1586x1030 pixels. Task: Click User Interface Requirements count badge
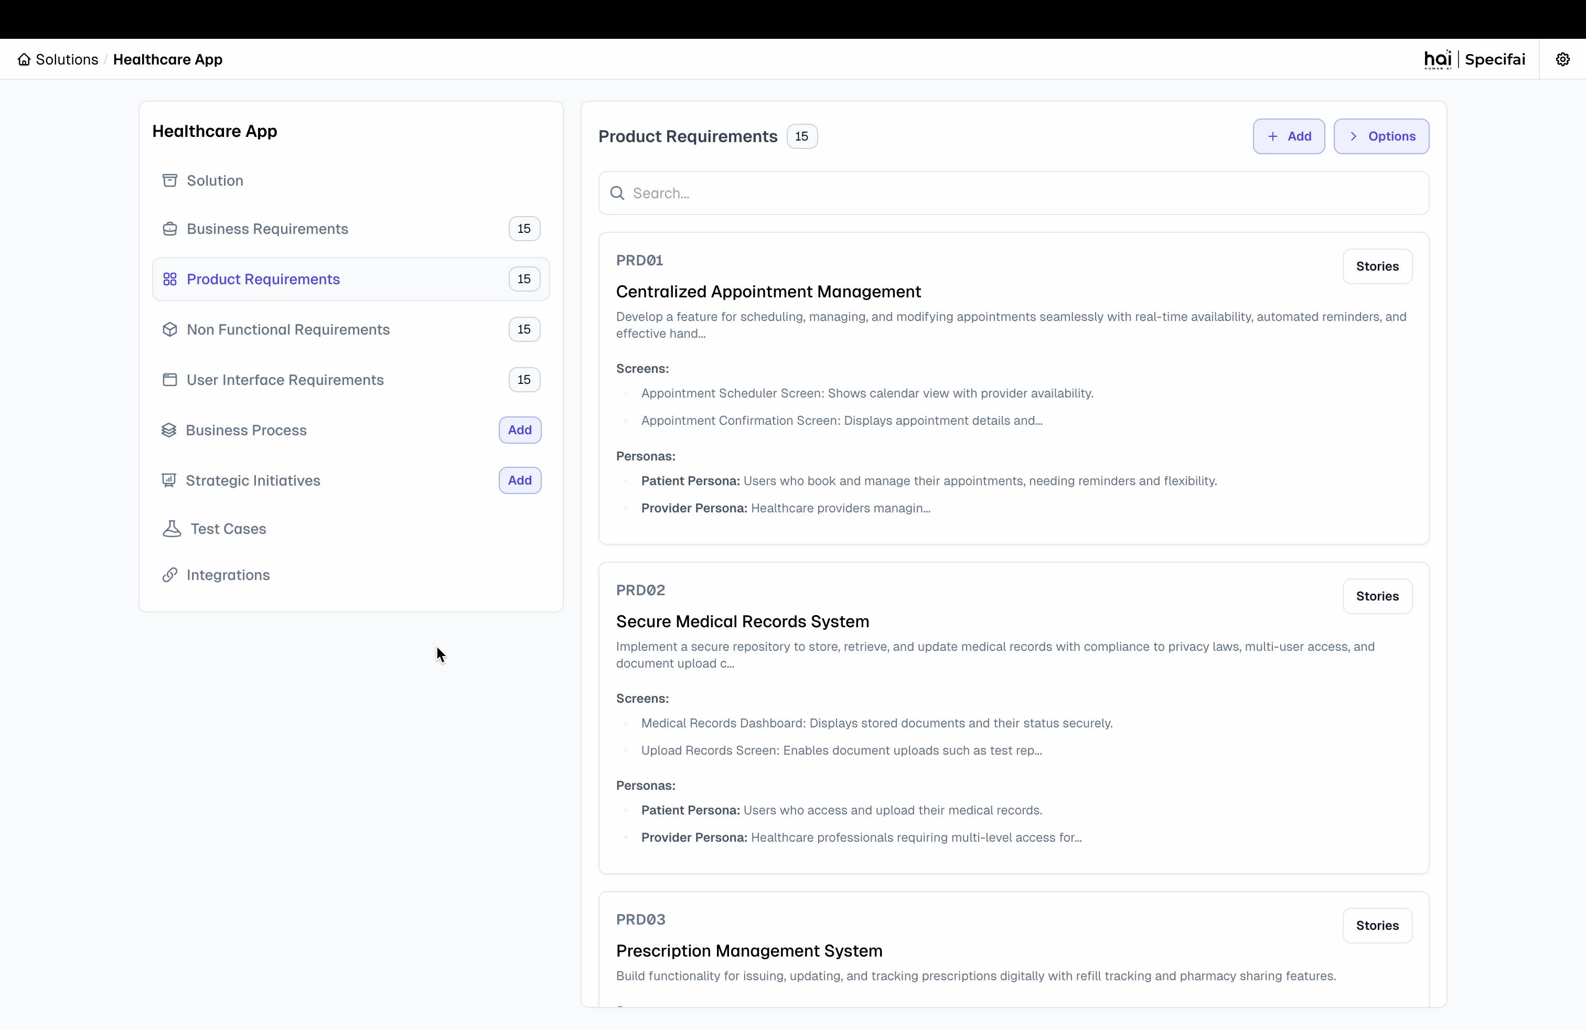tap(524, 380)
